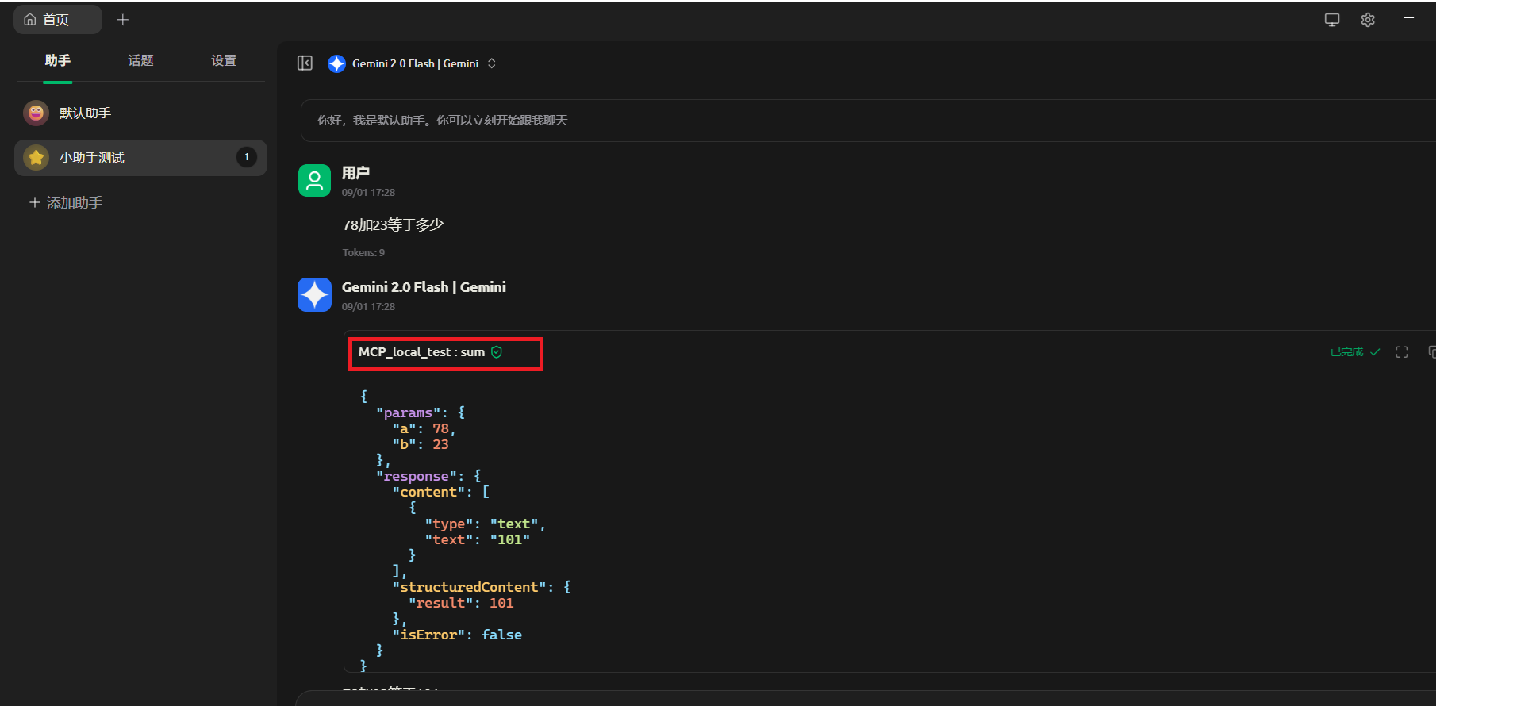Click the green shield icon beside sum

click(497, 352)
